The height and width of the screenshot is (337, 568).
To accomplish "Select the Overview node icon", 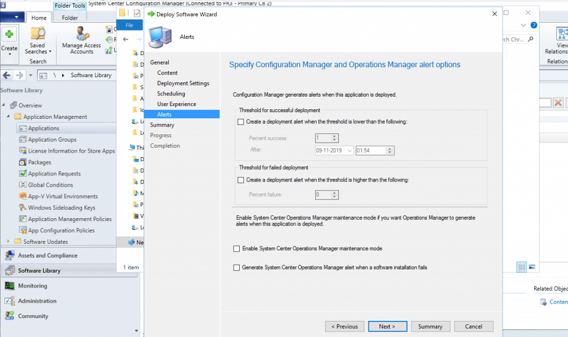I will (x=13, y=105).
